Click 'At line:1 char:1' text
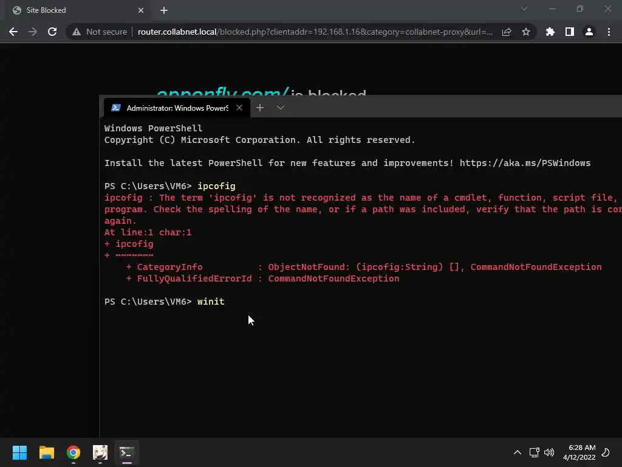The height and width of the screenshot is (467, 622). [148, 232]
